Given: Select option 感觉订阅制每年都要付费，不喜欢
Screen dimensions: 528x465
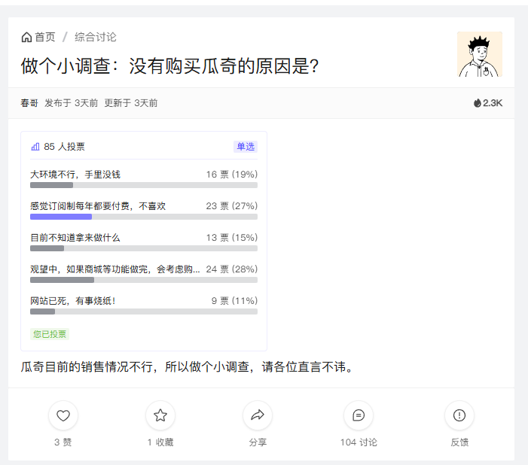Looking at the screenshot, I should (x=98, y=206).
